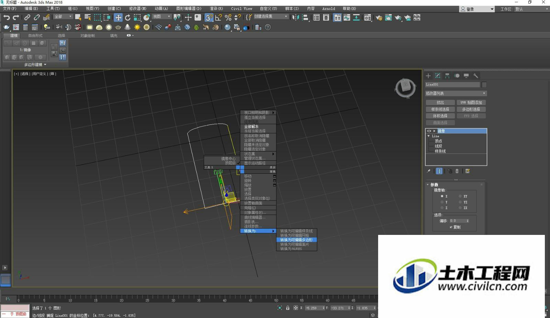Open the Layer Explorer icon
Screen dimensions: 550x318
click(326, 17)
